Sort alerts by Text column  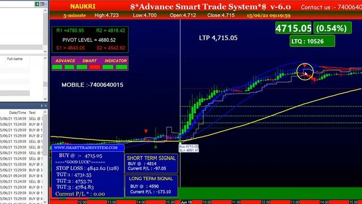pyautogui.click(x=32, y=113)
